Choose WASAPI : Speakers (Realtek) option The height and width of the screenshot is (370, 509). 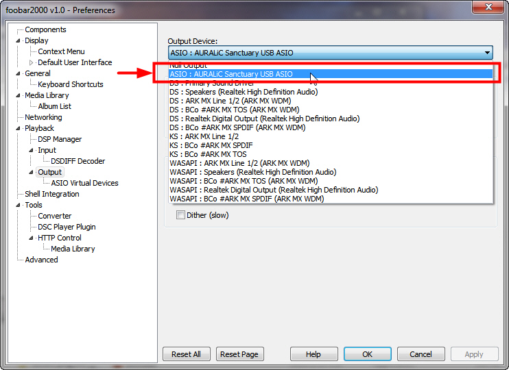pyautogui.click(x=331, y=172)
